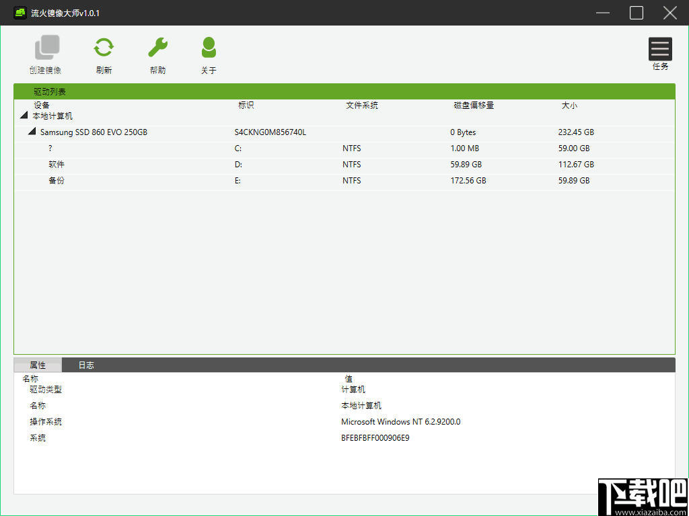Select the 备份 partition row
Viewport: 689px width, 516px height.
coord(344,180)
